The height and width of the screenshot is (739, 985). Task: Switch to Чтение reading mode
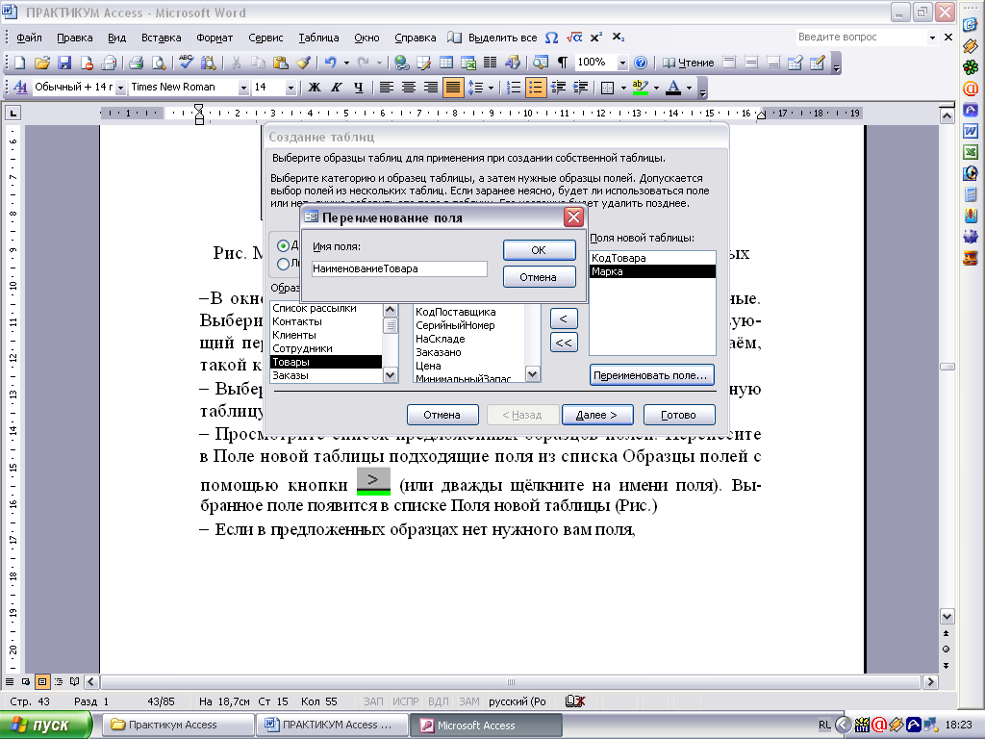(688, 63)
